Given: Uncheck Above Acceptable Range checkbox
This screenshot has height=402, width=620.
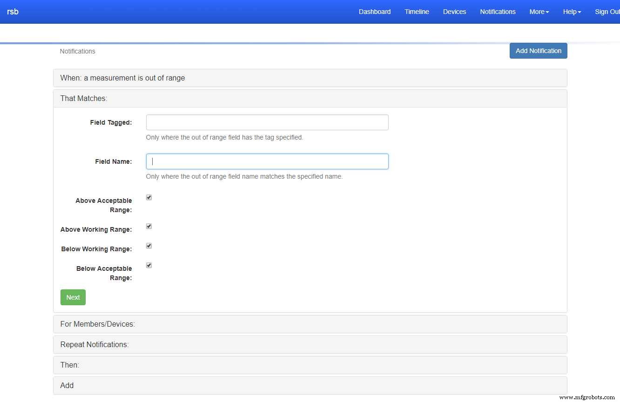Looking at the screenshot, I should click(149, 197).
